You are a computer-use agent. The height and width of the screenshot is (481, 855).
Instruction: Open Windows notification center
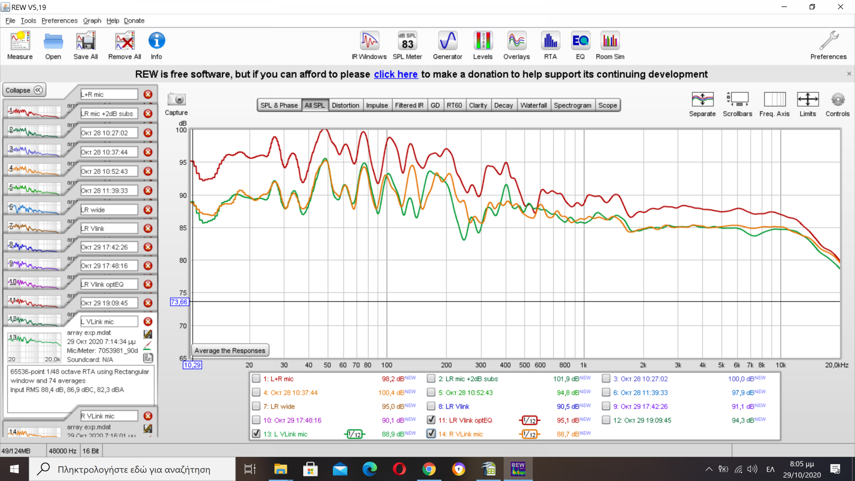pos(835,469)
